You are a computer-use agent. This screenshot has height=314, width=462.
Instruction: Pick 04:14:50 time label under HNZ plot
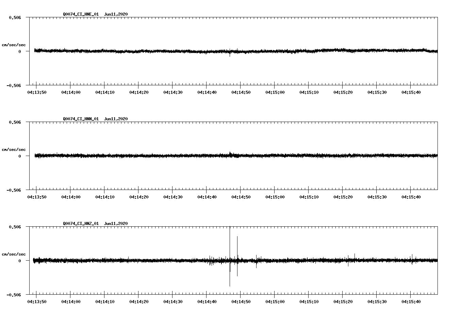(x=241, y=302)
